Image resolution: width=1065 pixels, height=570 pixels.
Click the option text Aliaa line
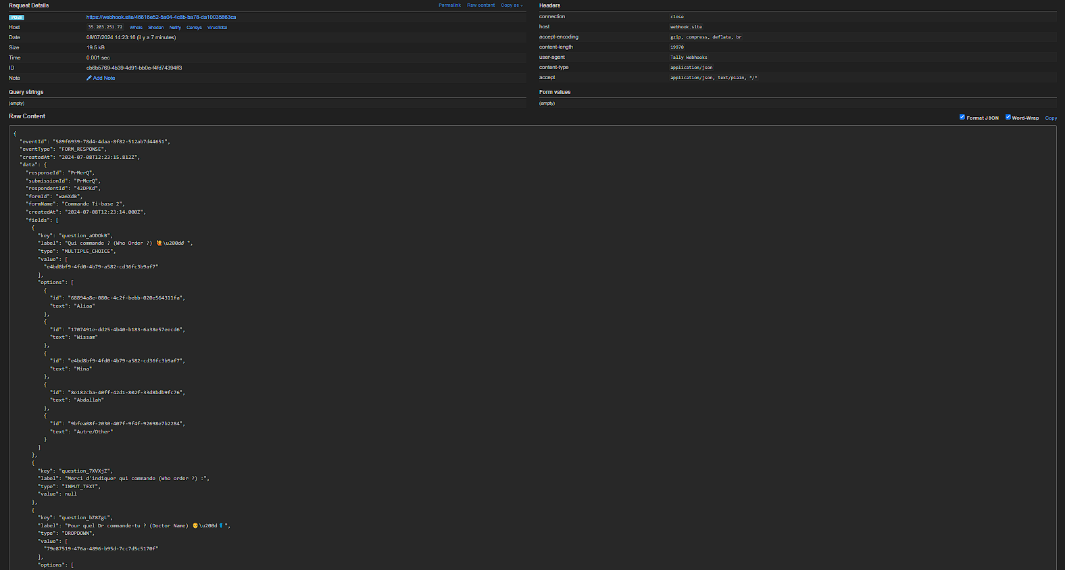tap(72, 306)
